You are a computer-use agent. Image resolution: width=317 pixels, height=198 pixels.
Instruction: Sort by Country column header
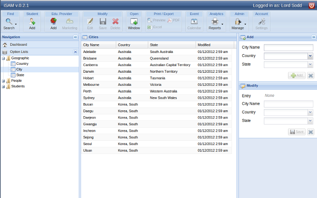(132, 45)
